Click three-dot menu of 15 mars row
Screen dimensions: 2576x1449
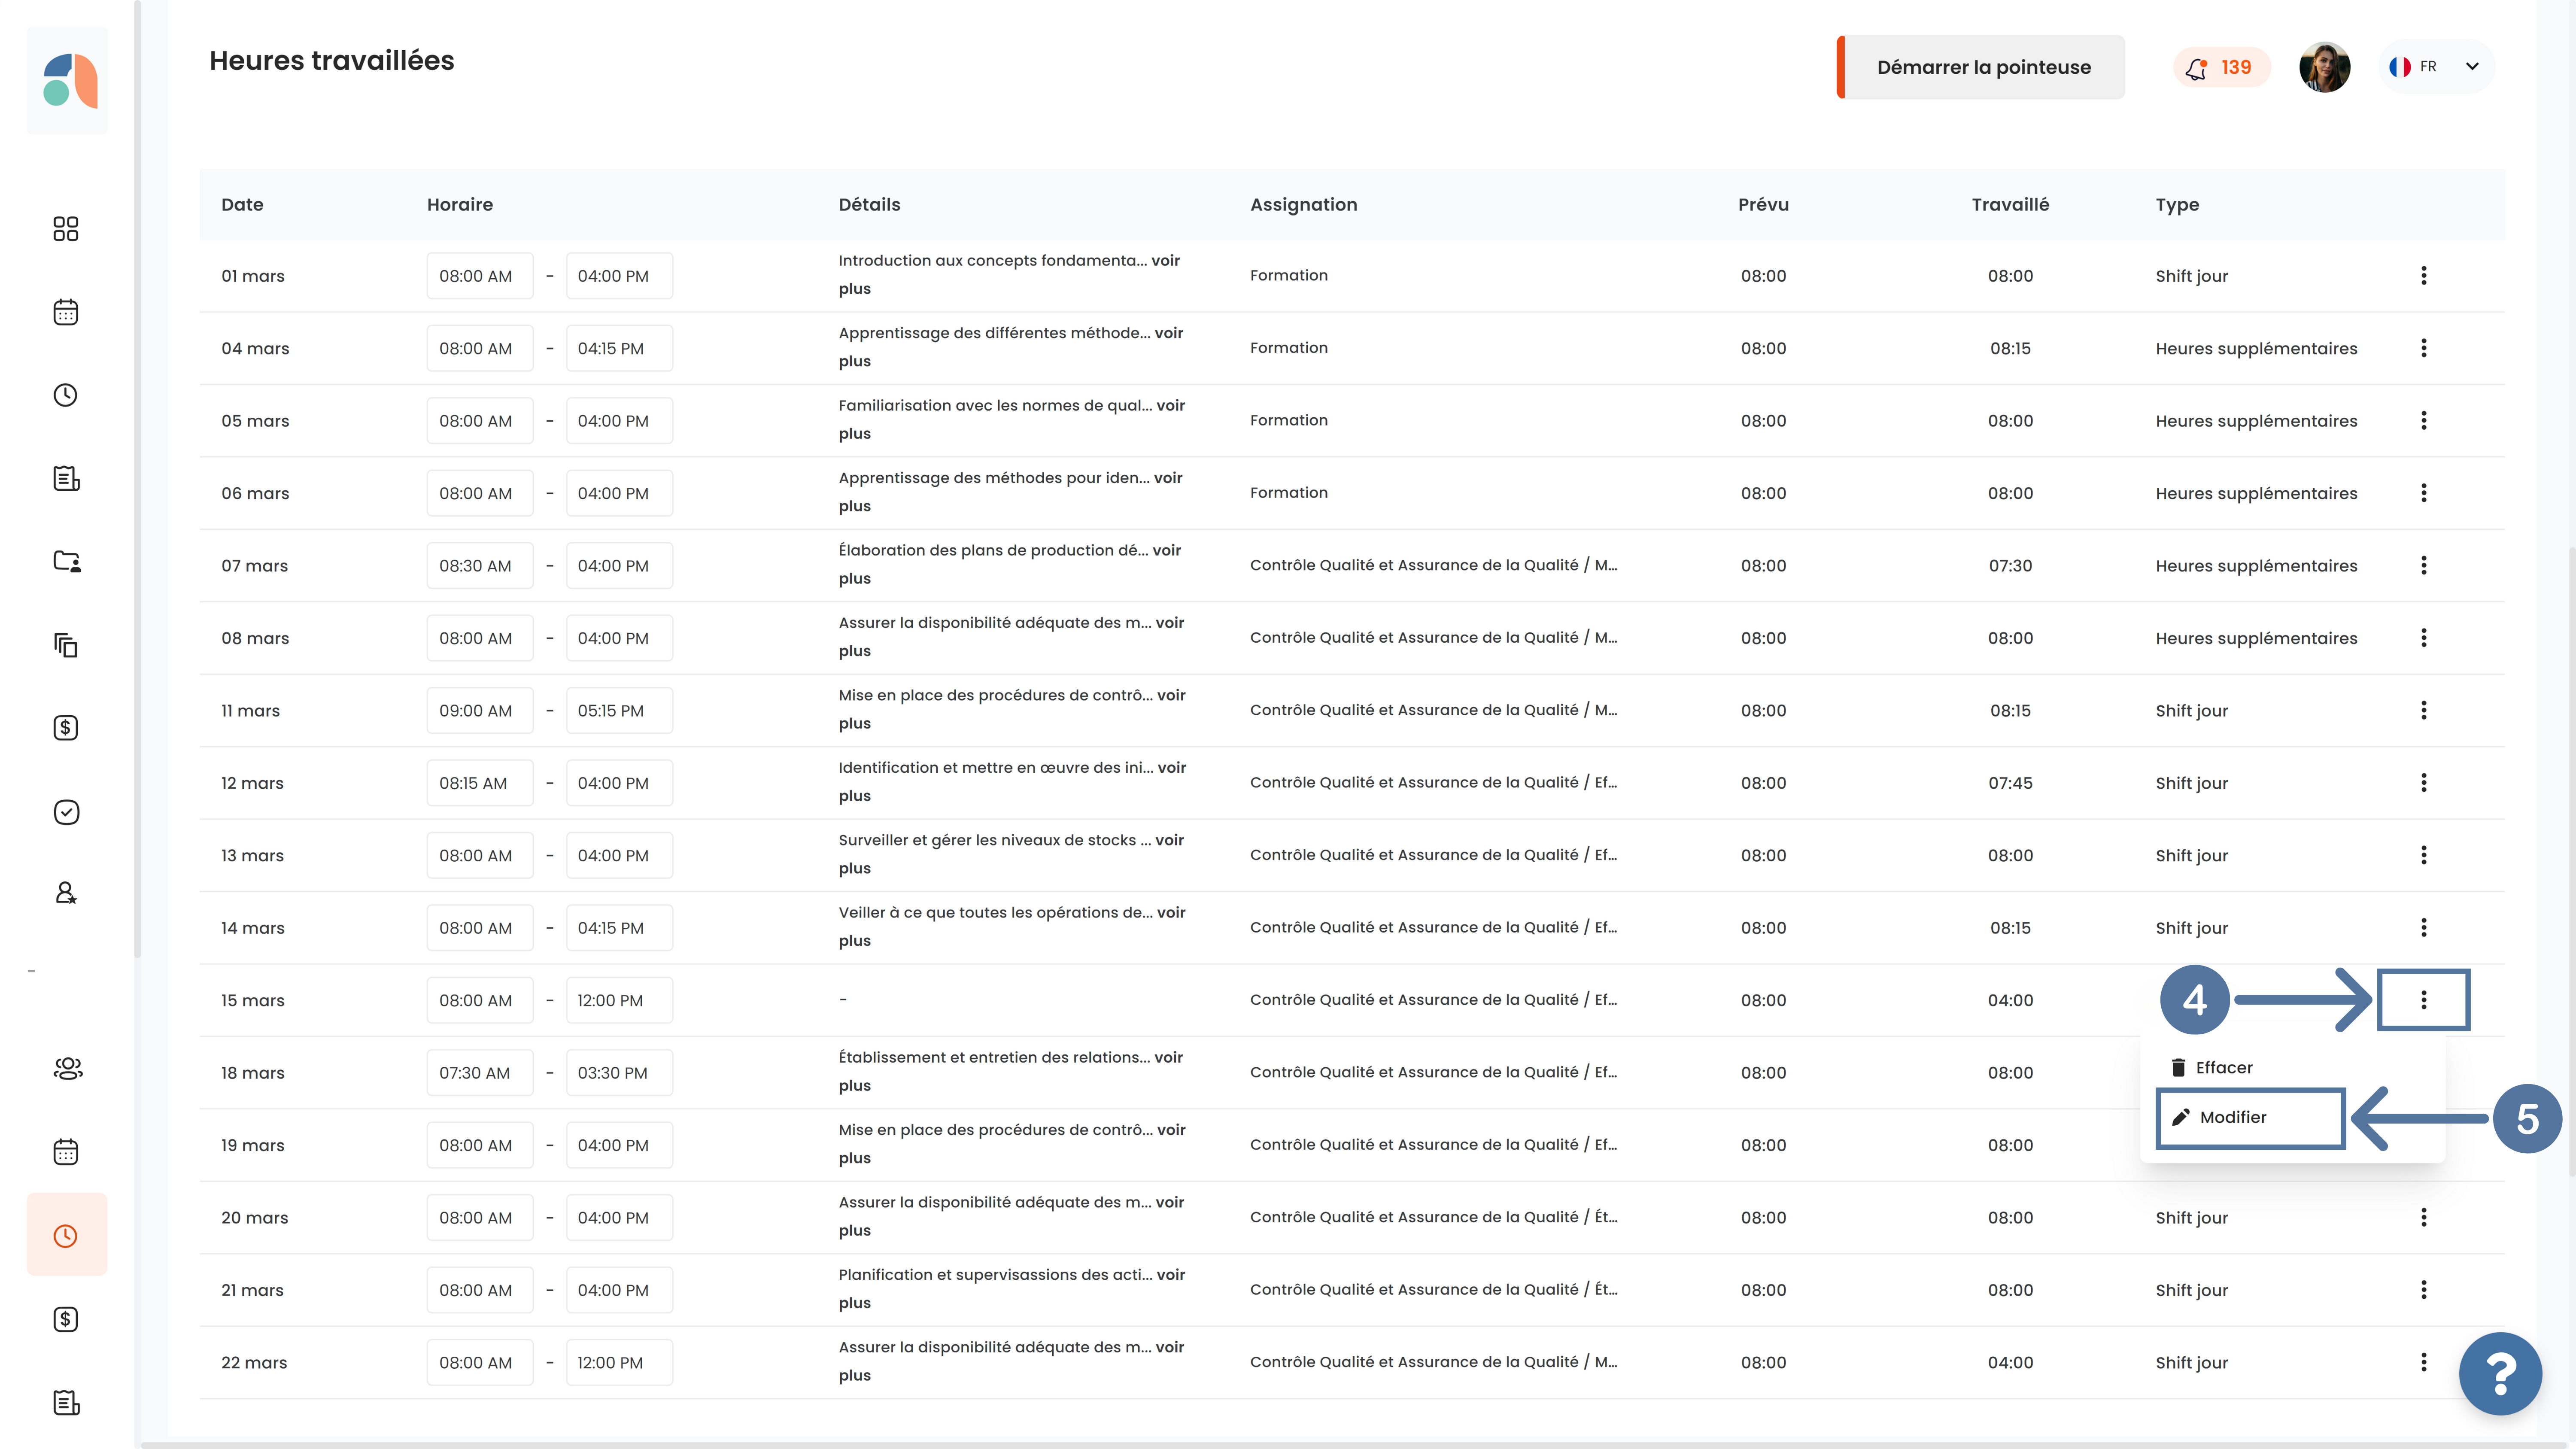pos(2423,1000)
